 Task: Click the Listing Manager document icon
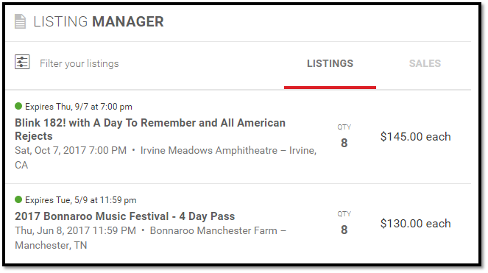point(20,21)
